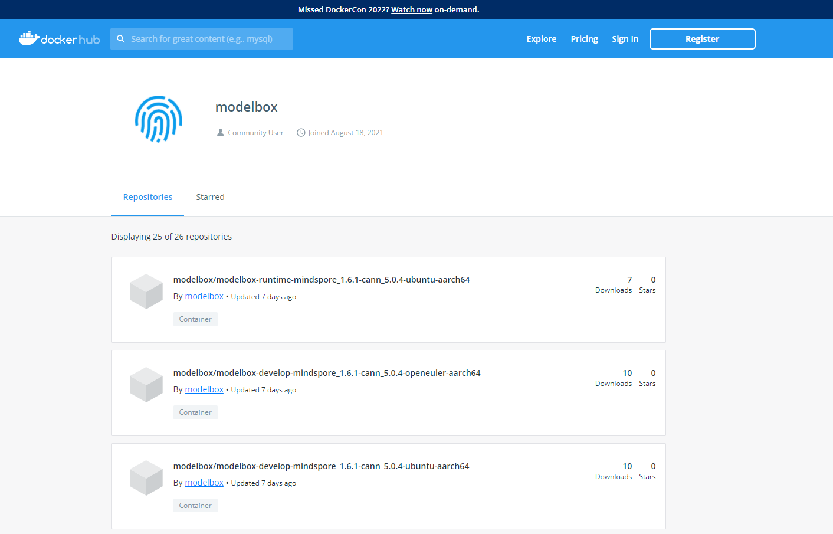Image resolution: width=833 pixels, height=534 pixels.
Task: Go to Sign In
Action: (x=625, y=39)
